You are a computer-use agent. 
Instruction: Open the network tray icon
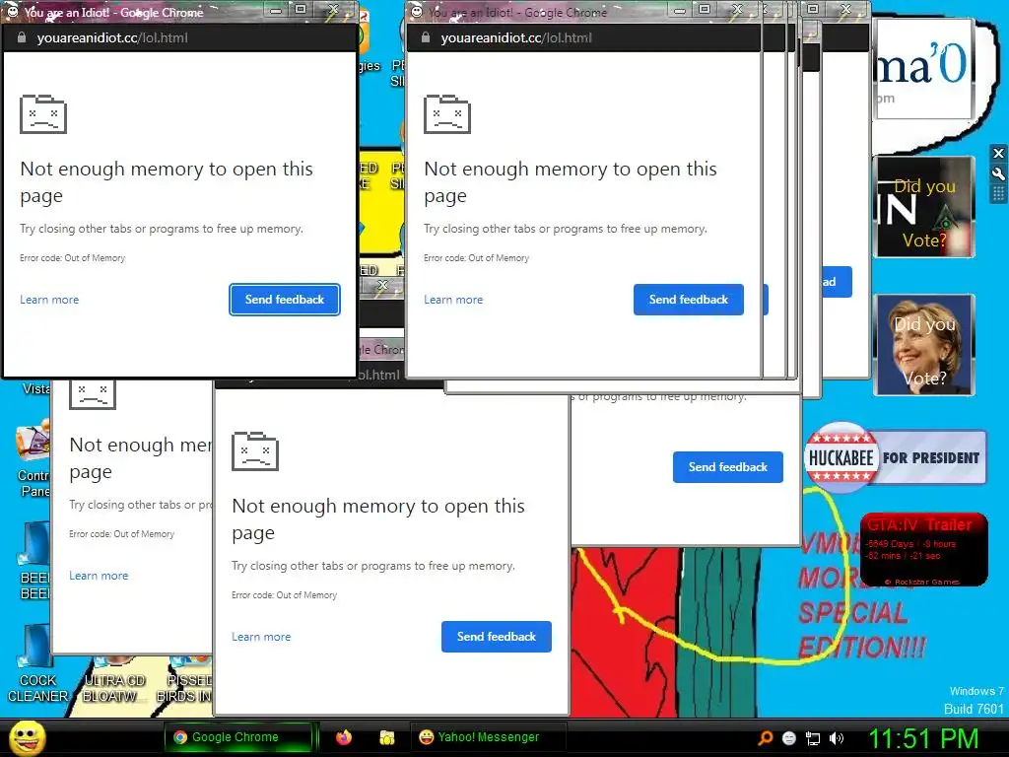pos(813,738)
